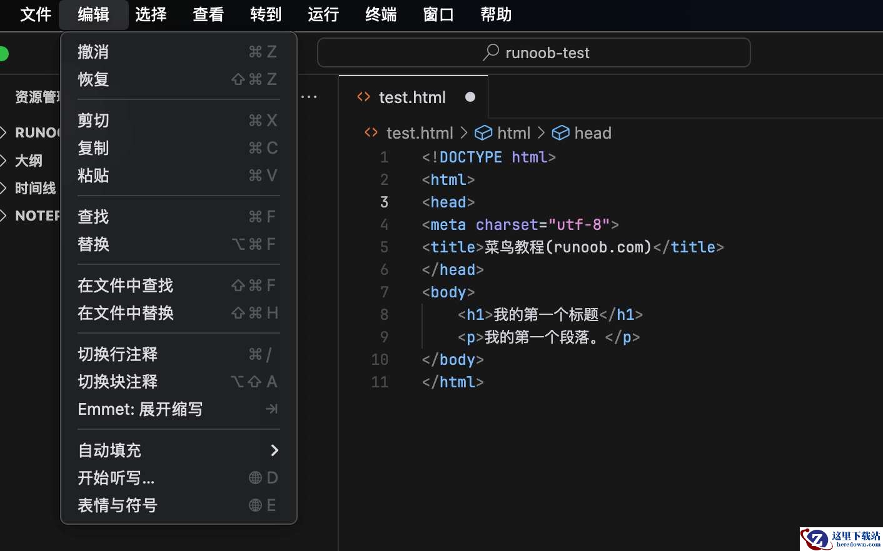Expand the NOTEPAD section

click(31, 216)
